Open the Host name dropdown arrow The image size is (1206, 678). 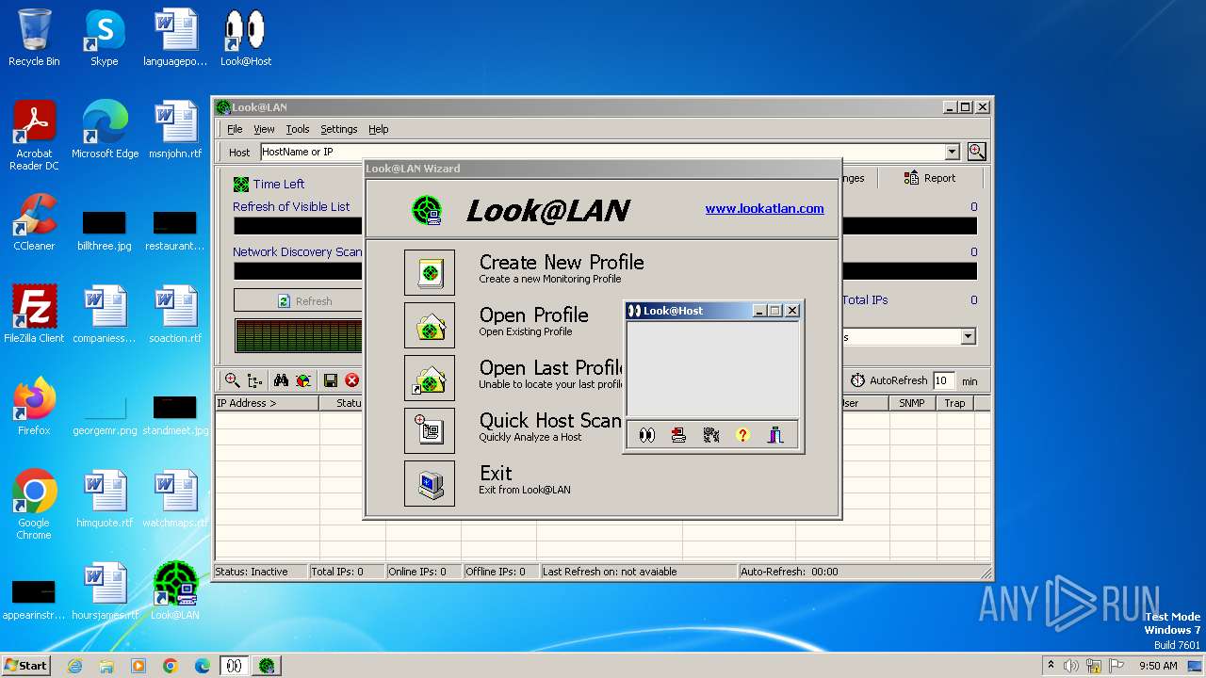click(952, 152)
